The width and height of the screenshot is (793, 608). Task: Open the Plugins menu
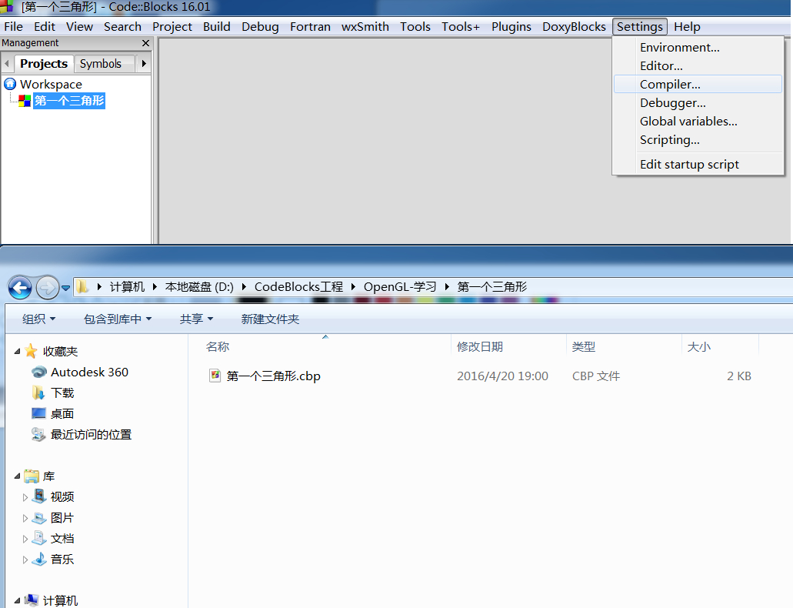(511, 27)
